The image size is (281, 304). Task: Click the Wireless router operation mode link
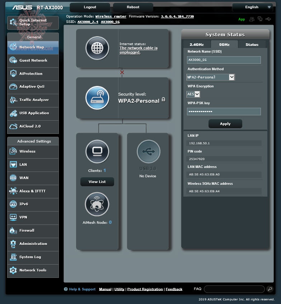tap(111, 16)
